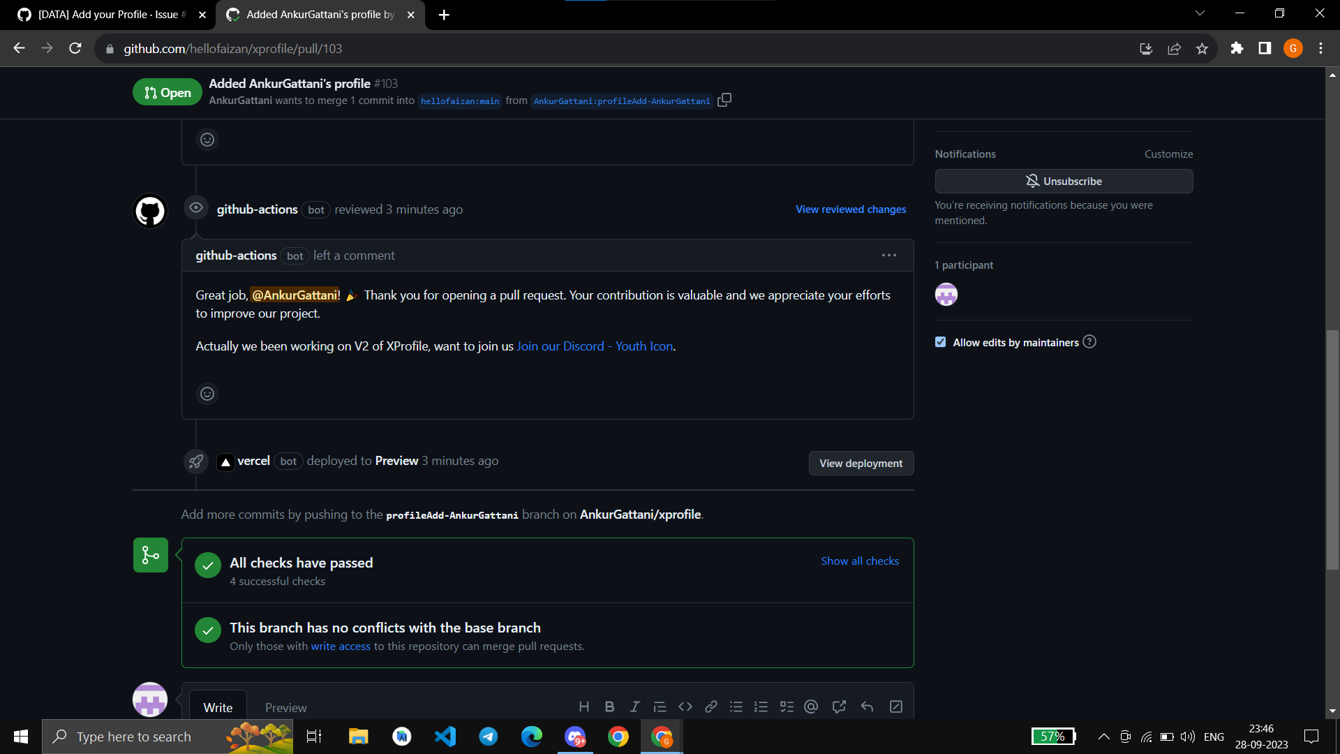Click the Bold formatting icon in the editor
This screenshot has width=1340, height=754.
[609, 707]
